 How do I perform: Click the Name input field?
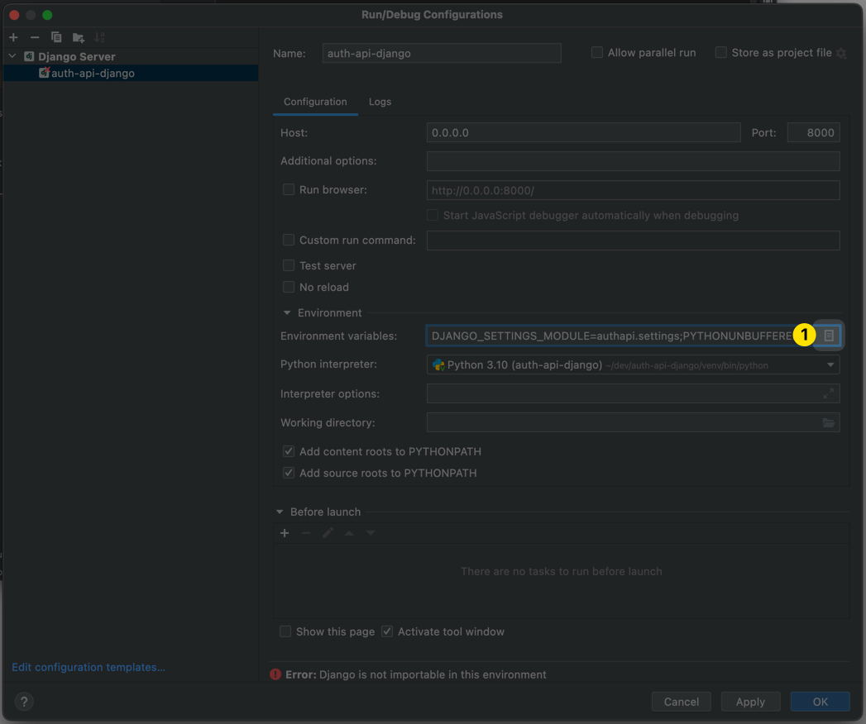pyautogui.click(x=442, y=54)
